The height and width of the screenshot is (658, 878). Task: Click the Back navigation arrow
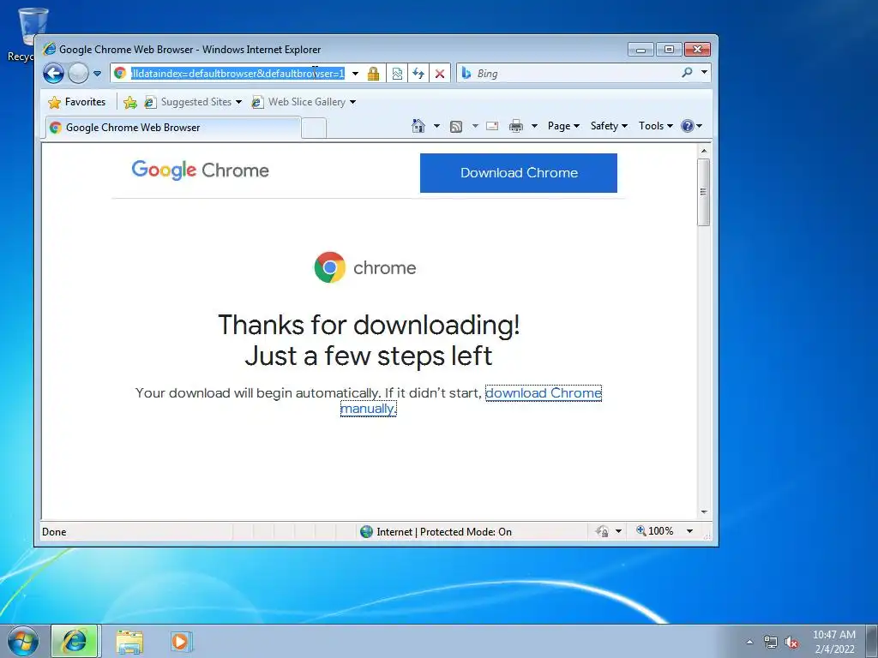54,74
